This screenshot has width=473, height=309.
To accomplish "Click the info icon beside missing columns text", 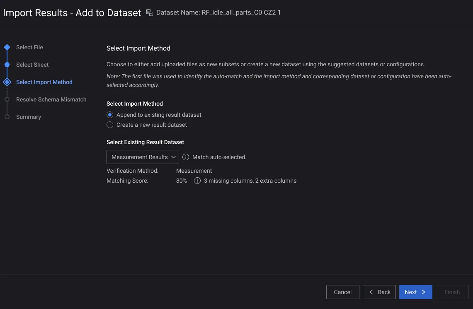I will pos(197,181).
